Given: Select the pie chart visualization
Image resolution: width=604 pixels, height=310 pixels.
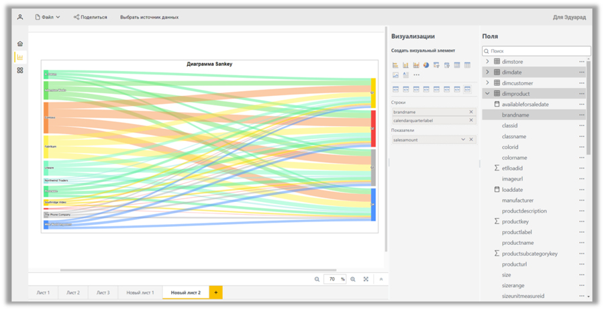Looking at the screenshot, I should click(426, 65).
